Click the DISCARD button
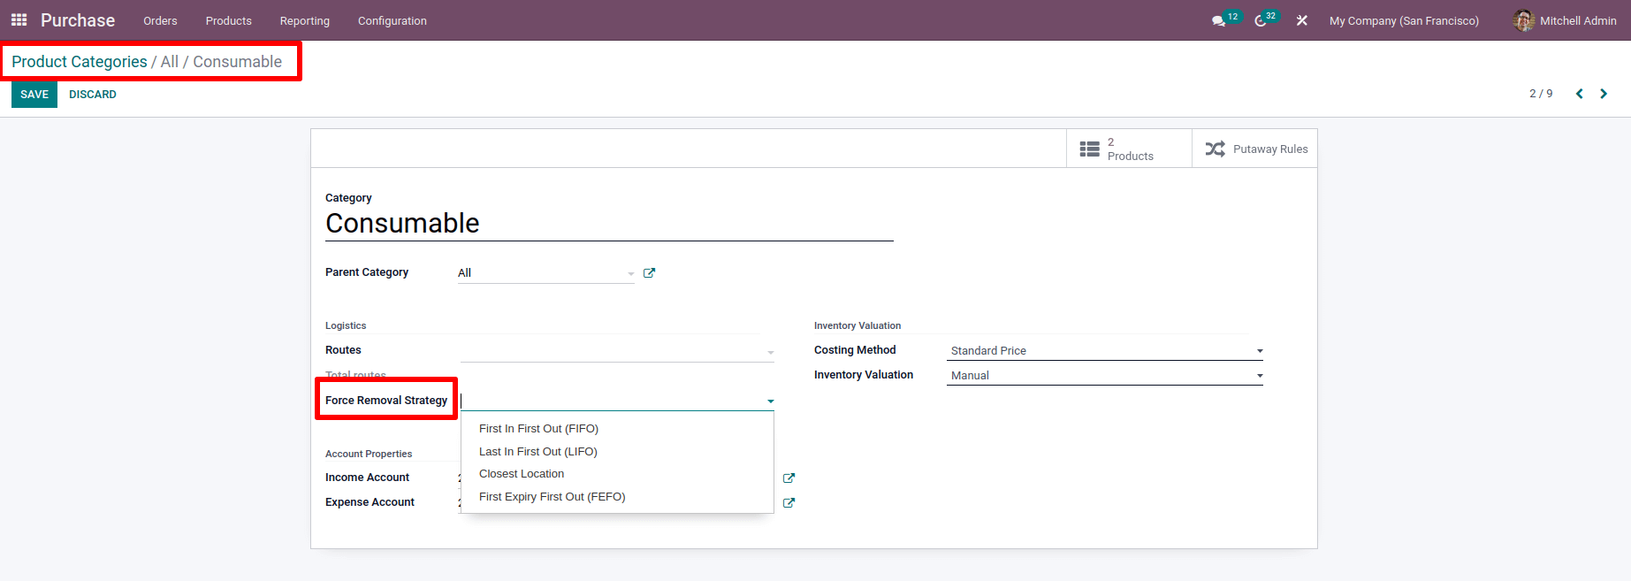Viewport: 1631px width, 581px height. tap(93, 95)
